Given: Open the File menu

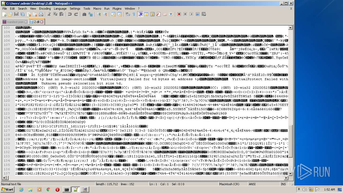Looking at the screenshot, I should tap(5, 9).
